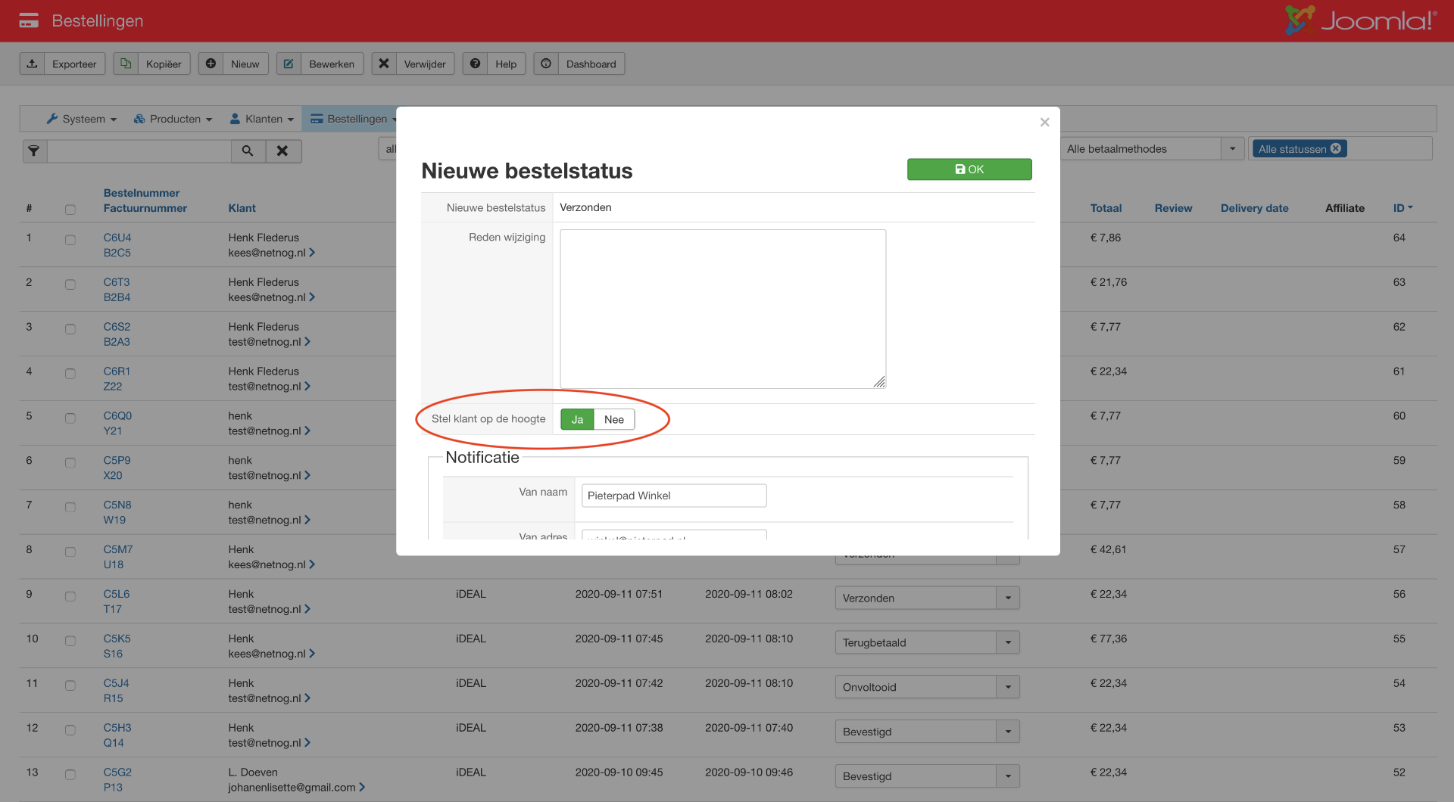Open order number C5K5
This screenshot has height=802, width=1454.
tap(117, 639)
